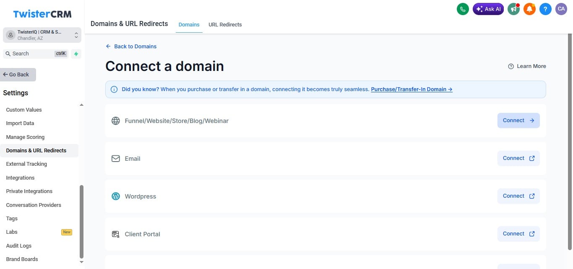The height and width of the screenshot is (269, 573).
Task: Click the green lightning bolt quick actions icon
Action: [76, 54]
